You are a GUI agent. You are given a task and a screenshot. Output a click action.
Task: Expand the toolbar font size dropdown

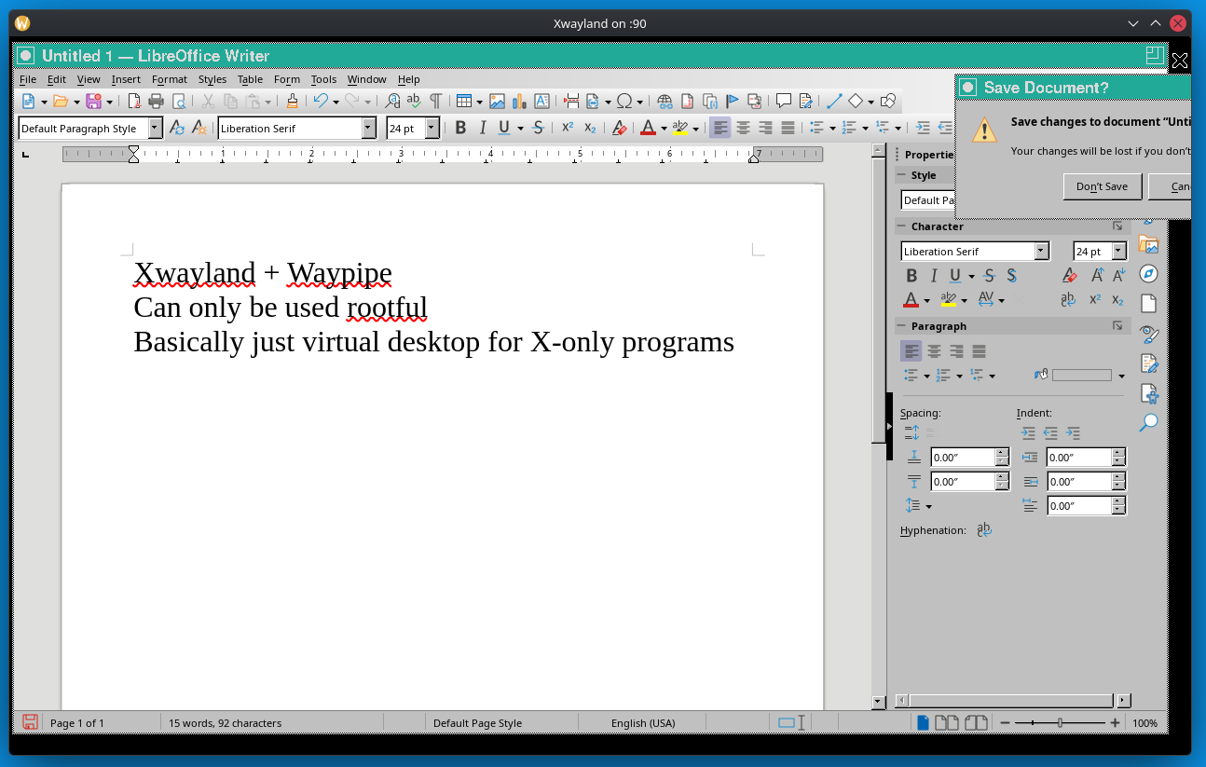(x=432, y=129)
